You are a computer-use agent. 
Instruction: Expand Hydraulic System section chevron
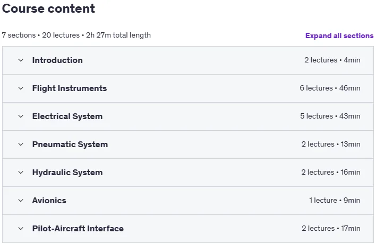tap(21, 173)
